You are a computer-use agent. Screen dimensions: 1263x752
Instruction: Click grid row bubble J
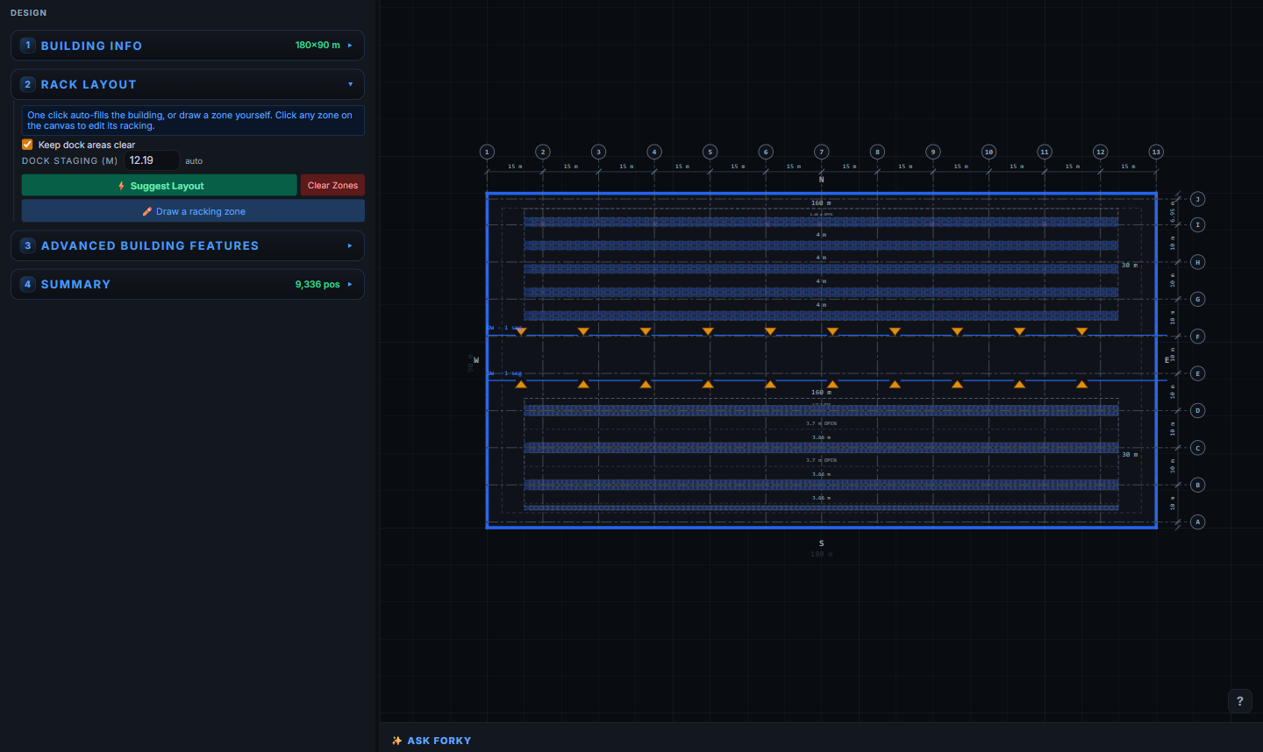tap(1198, 199)
